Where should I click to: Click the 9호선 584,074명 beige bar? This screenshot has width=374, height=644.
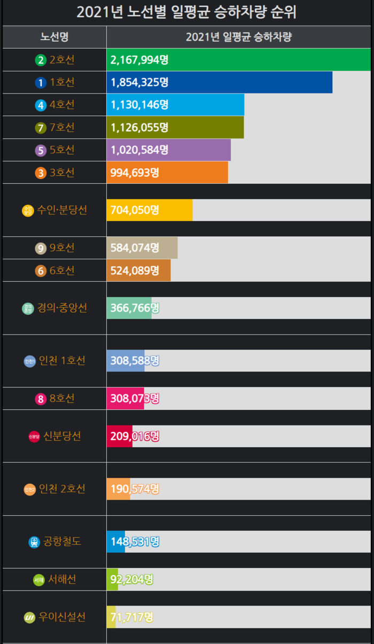pyautogui.click(x=142, y=248)
